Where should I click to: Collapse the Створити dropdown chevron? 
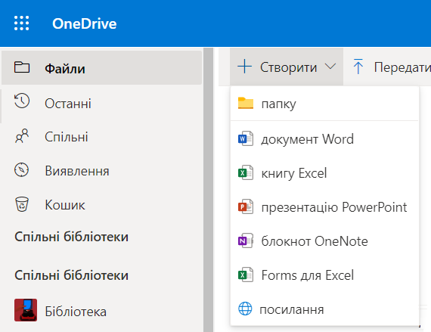[330, 67]
